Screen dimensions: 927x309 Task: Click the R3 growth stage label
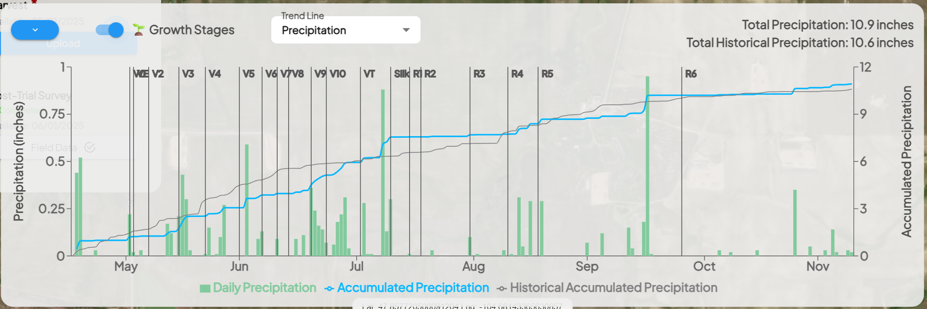tap(479, 74)
